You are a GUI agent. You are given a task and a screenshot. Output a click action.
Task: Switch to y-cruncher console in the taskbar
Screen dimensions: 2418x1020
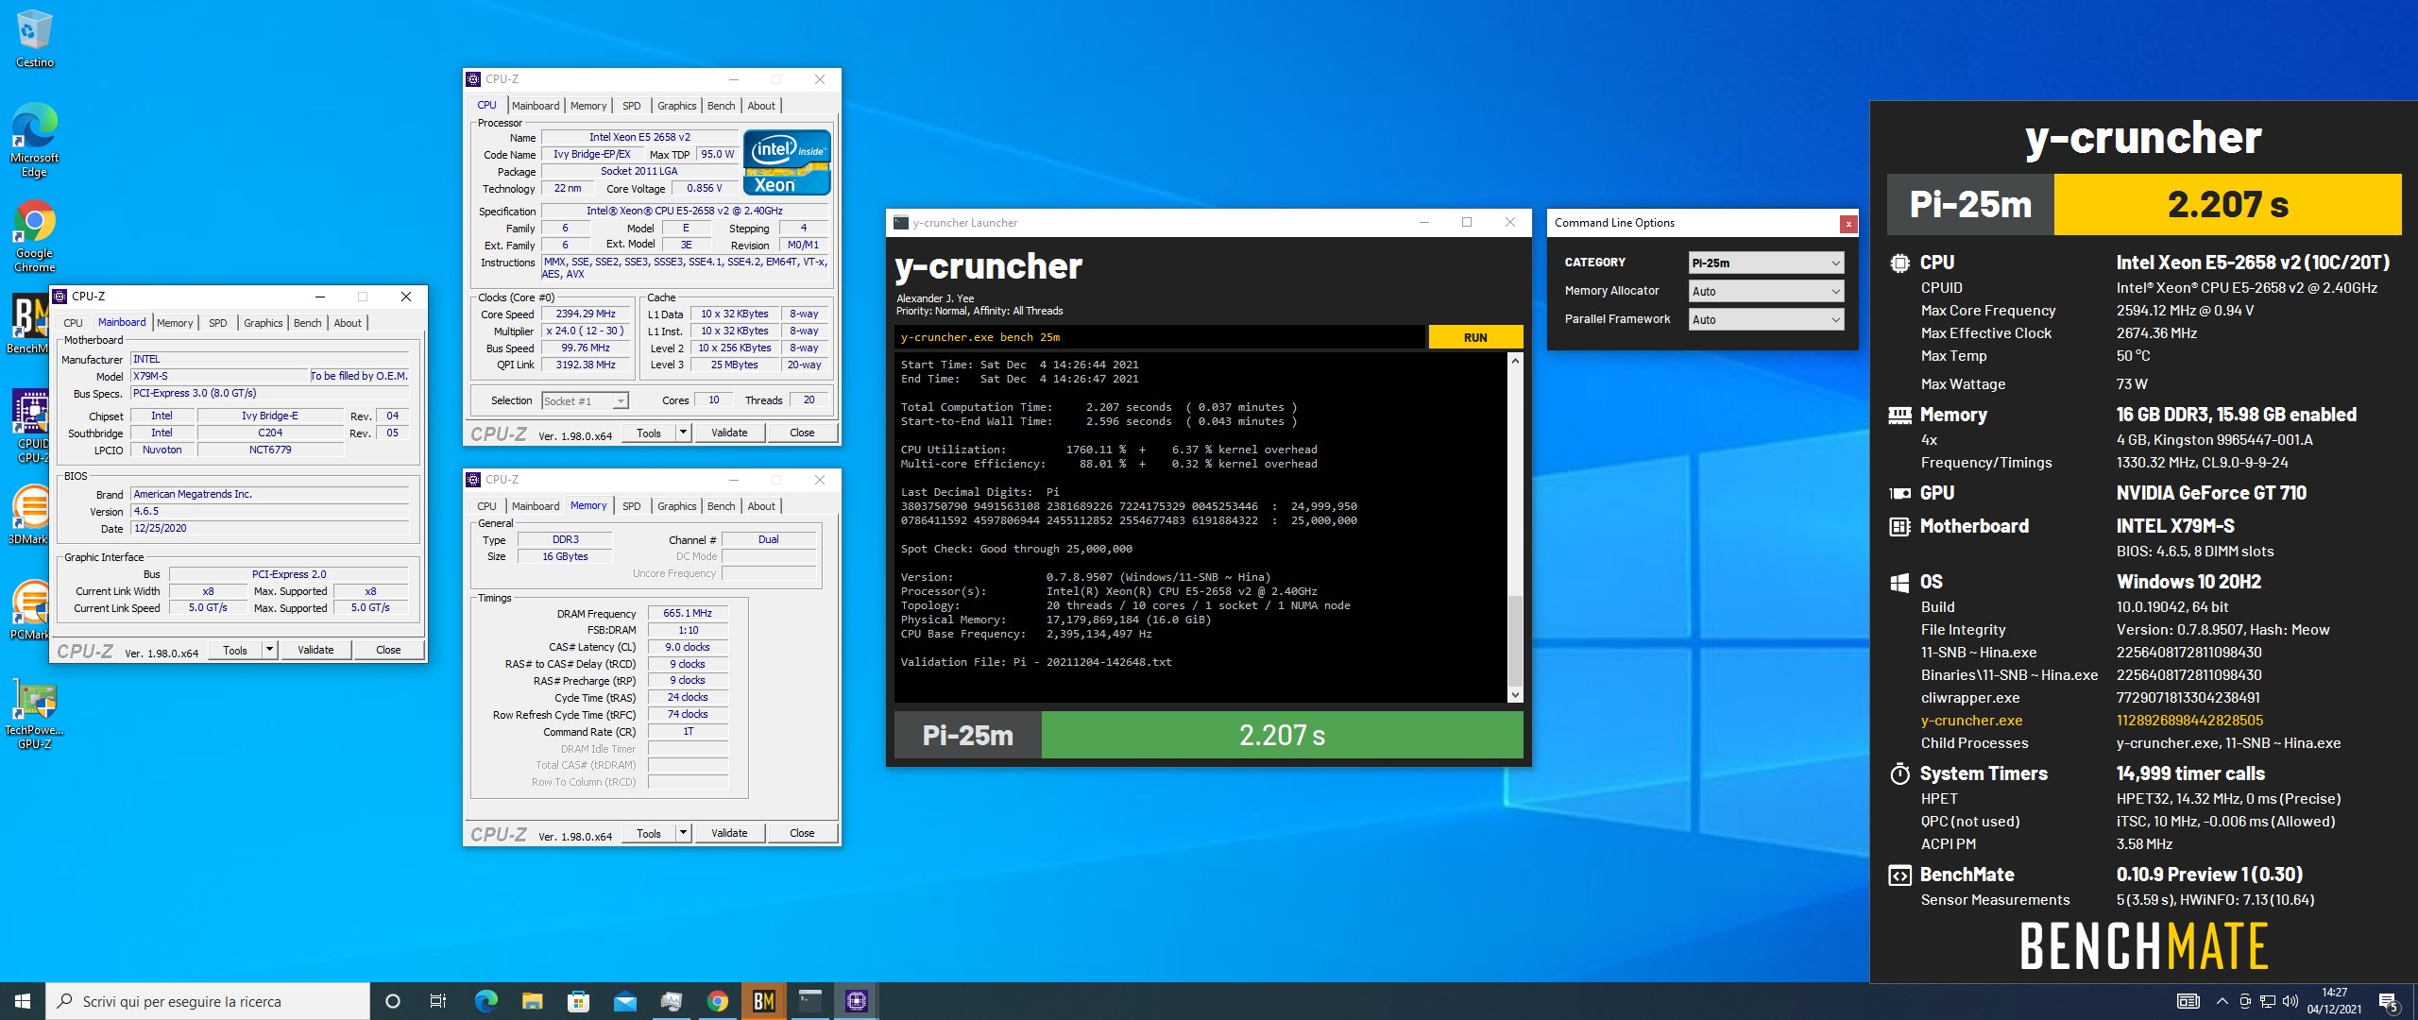pyautogui.click(x=810, y=1001)
